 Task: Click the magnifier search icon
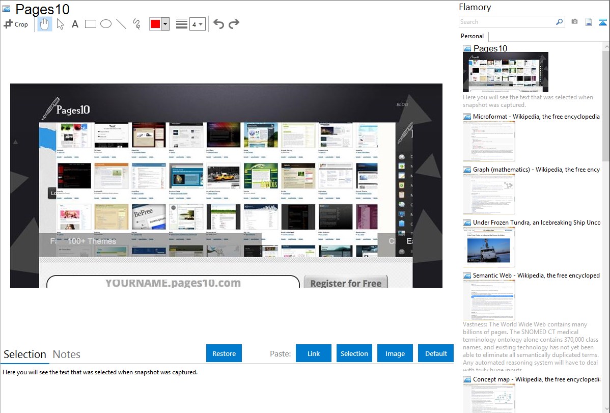tap(559, 22)
